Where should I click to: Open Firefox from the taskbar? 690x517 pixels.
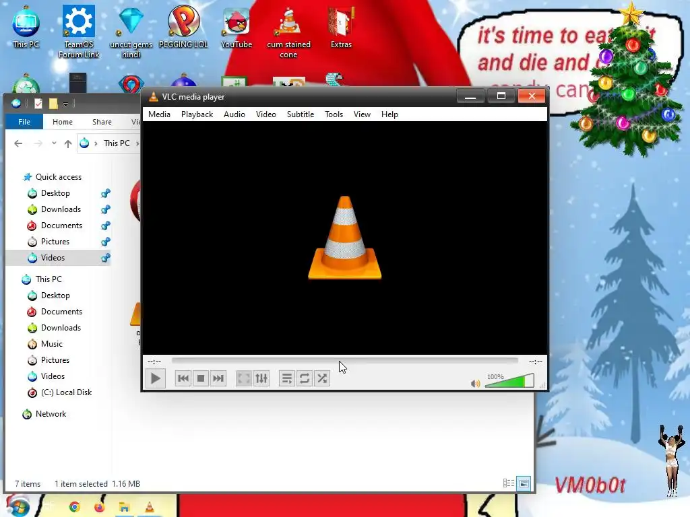click(x=100, y=508)
